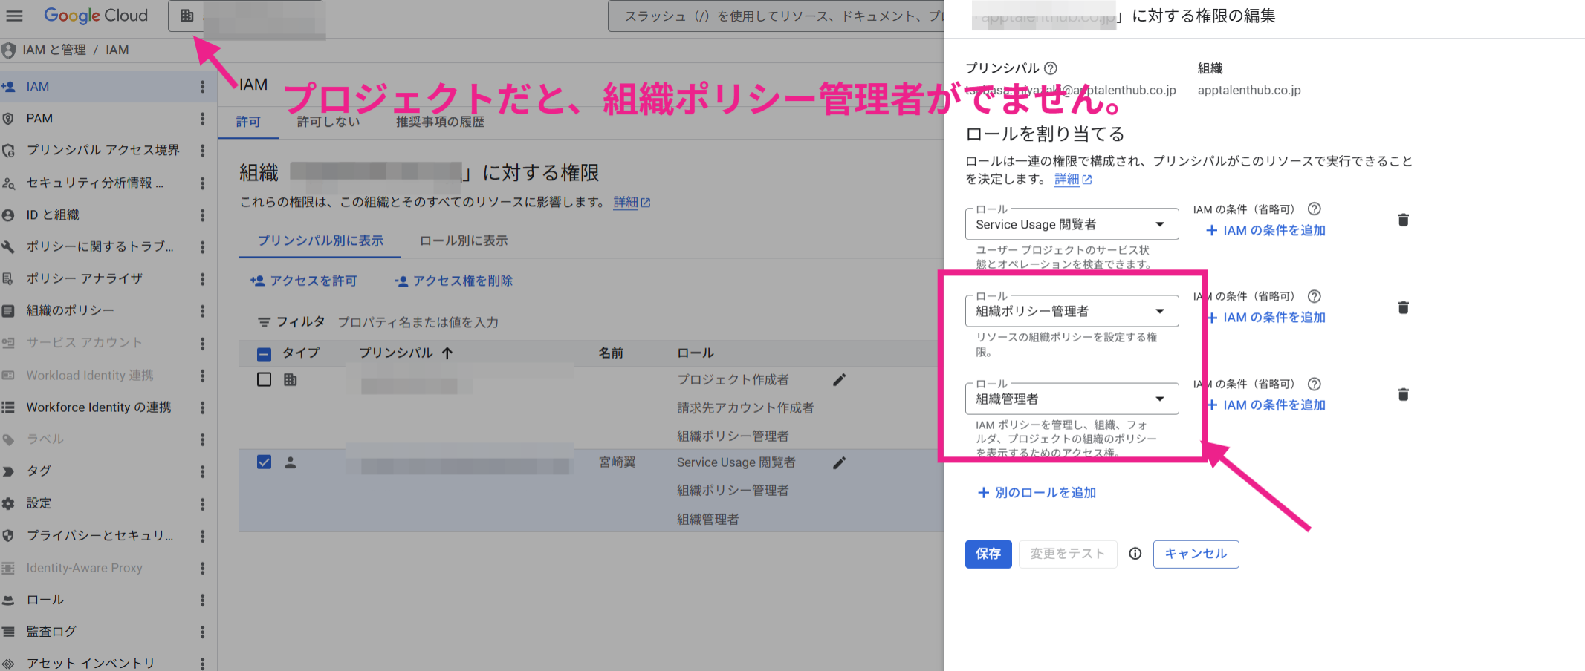Click the 保存 button

coord(988,554)
